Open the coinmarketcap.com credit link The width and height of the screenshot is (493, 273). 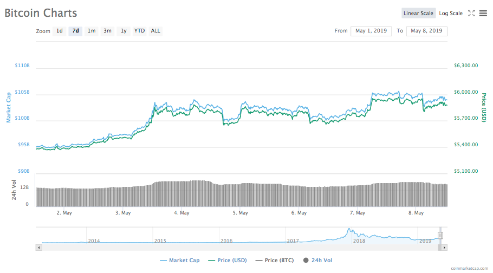click(469, 268)
